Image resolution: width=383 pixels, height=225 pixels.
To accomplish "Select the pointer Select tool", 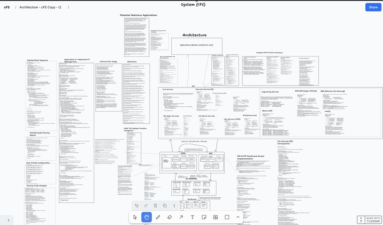I will 135,217.
